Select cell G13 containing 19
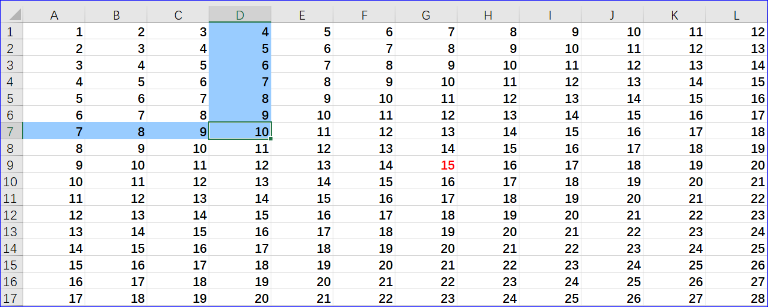The width and height of the screenshot is (768, 307). click(x=426, y=231)
